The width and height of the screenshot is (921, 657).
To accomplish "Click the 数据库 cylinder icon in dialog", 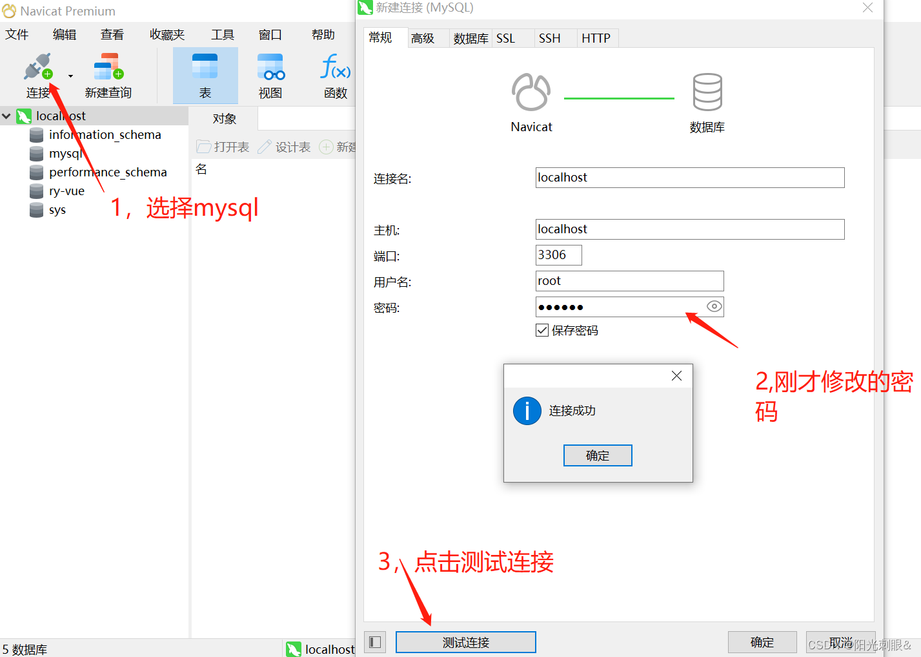I will (707, 92).
